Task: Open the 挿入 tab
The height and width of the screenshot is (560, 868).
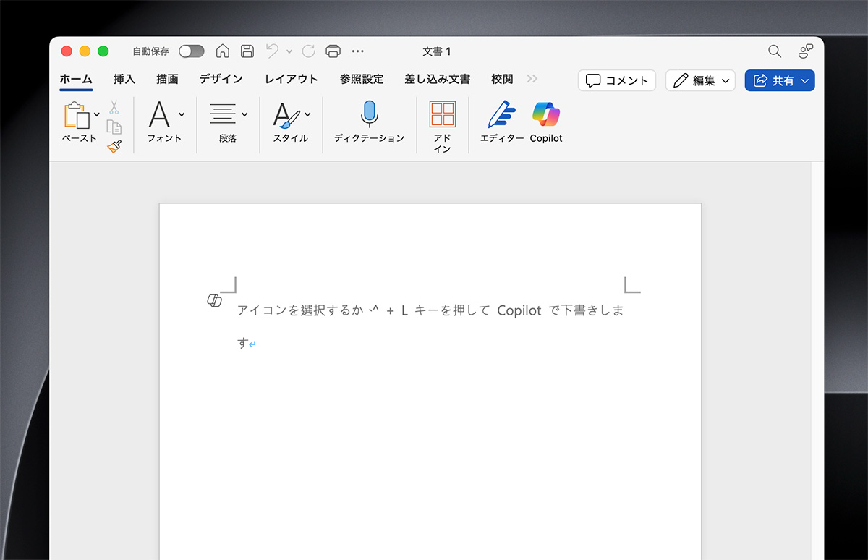Action: point(124,80)
